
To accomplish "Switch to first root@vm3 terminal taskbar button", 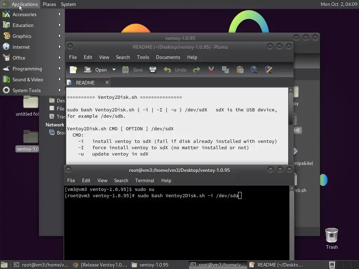I will point(41,265).
